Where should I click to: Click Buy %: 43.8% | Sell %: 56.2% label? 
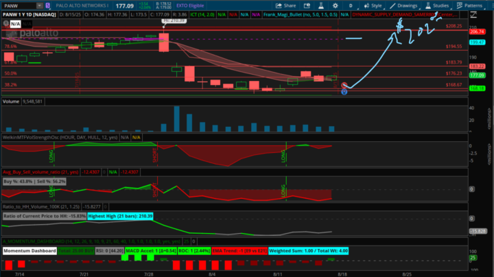(x=34, y=181)
